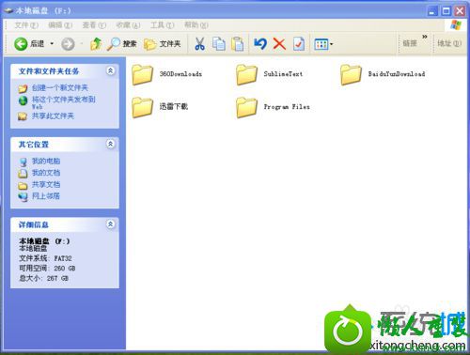Click 创建一个新文件夹 link
470x355 pixels.
pyautogui.click(x=60, y=87)
